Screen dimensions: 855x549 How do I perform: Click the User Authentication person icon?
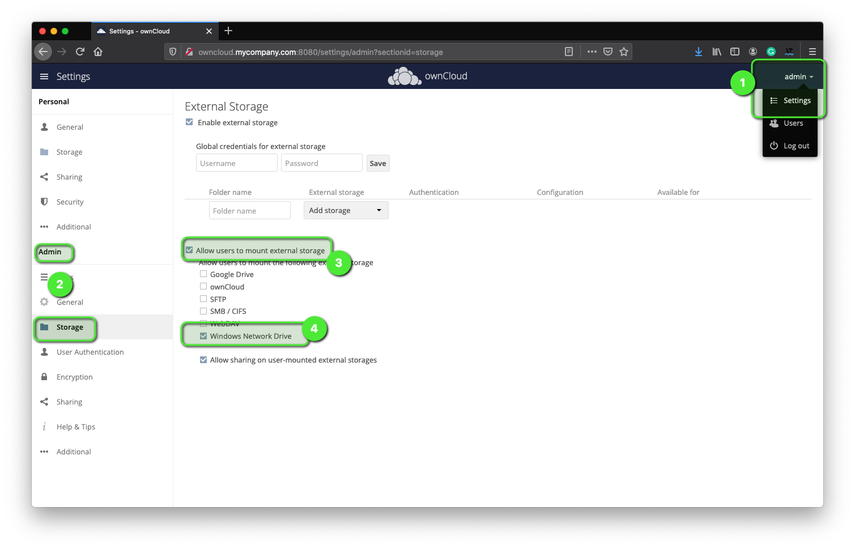[x=44, y=352]
